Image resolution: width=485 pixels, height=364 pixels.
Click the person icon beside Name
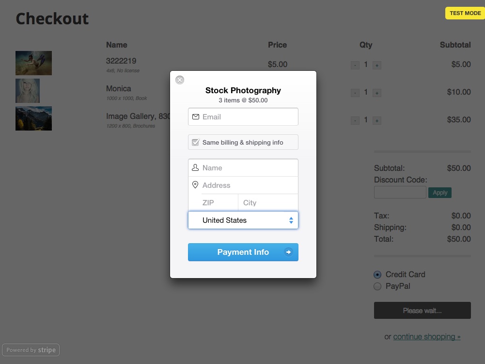click(x=195, y=167)
